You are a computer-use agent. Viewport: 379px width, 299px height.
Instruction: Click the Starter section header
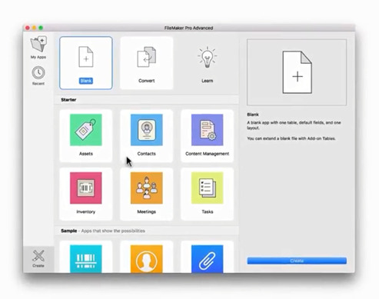(x=147, y=100)
